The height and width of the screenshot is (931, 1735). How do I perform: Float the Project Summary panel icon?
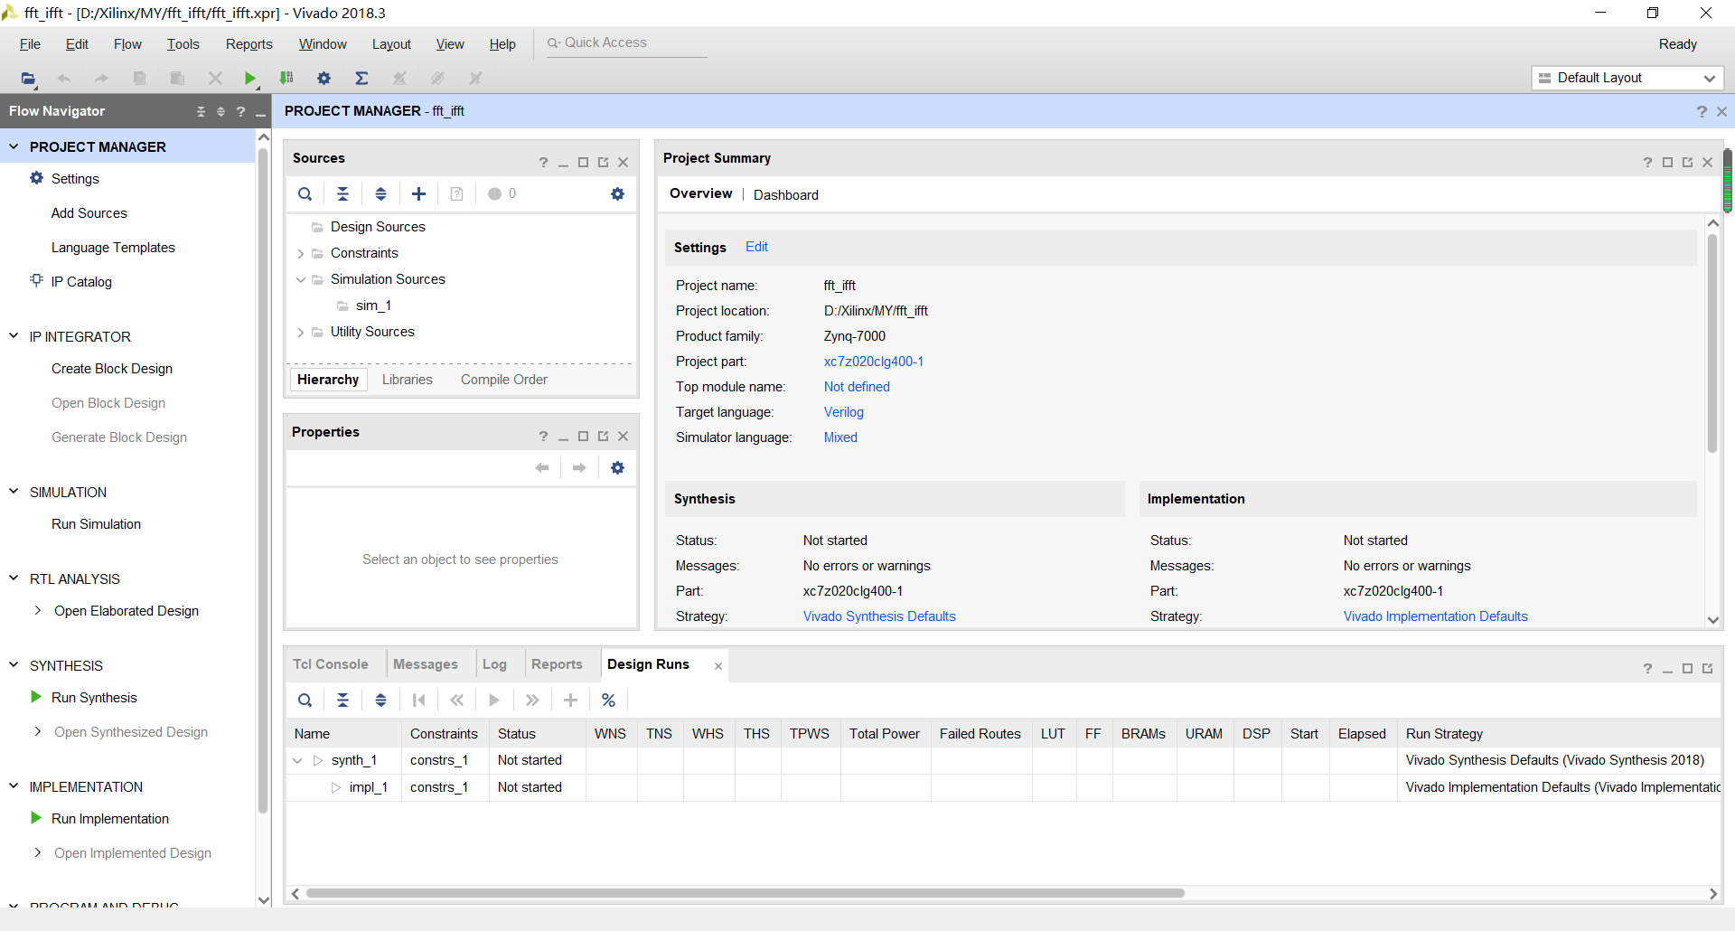[x=1687, y=162]
